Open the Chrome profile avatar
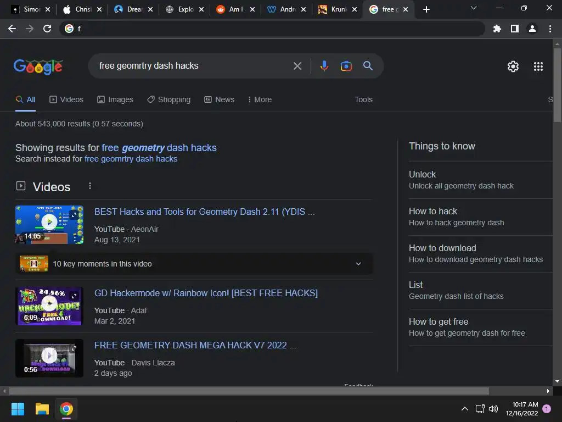The width and height of the screenshot is (562, 422). [532, 29]
